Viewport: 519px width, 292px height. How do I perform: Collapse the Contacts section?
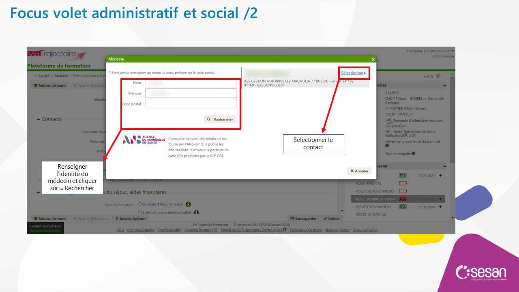39,119
